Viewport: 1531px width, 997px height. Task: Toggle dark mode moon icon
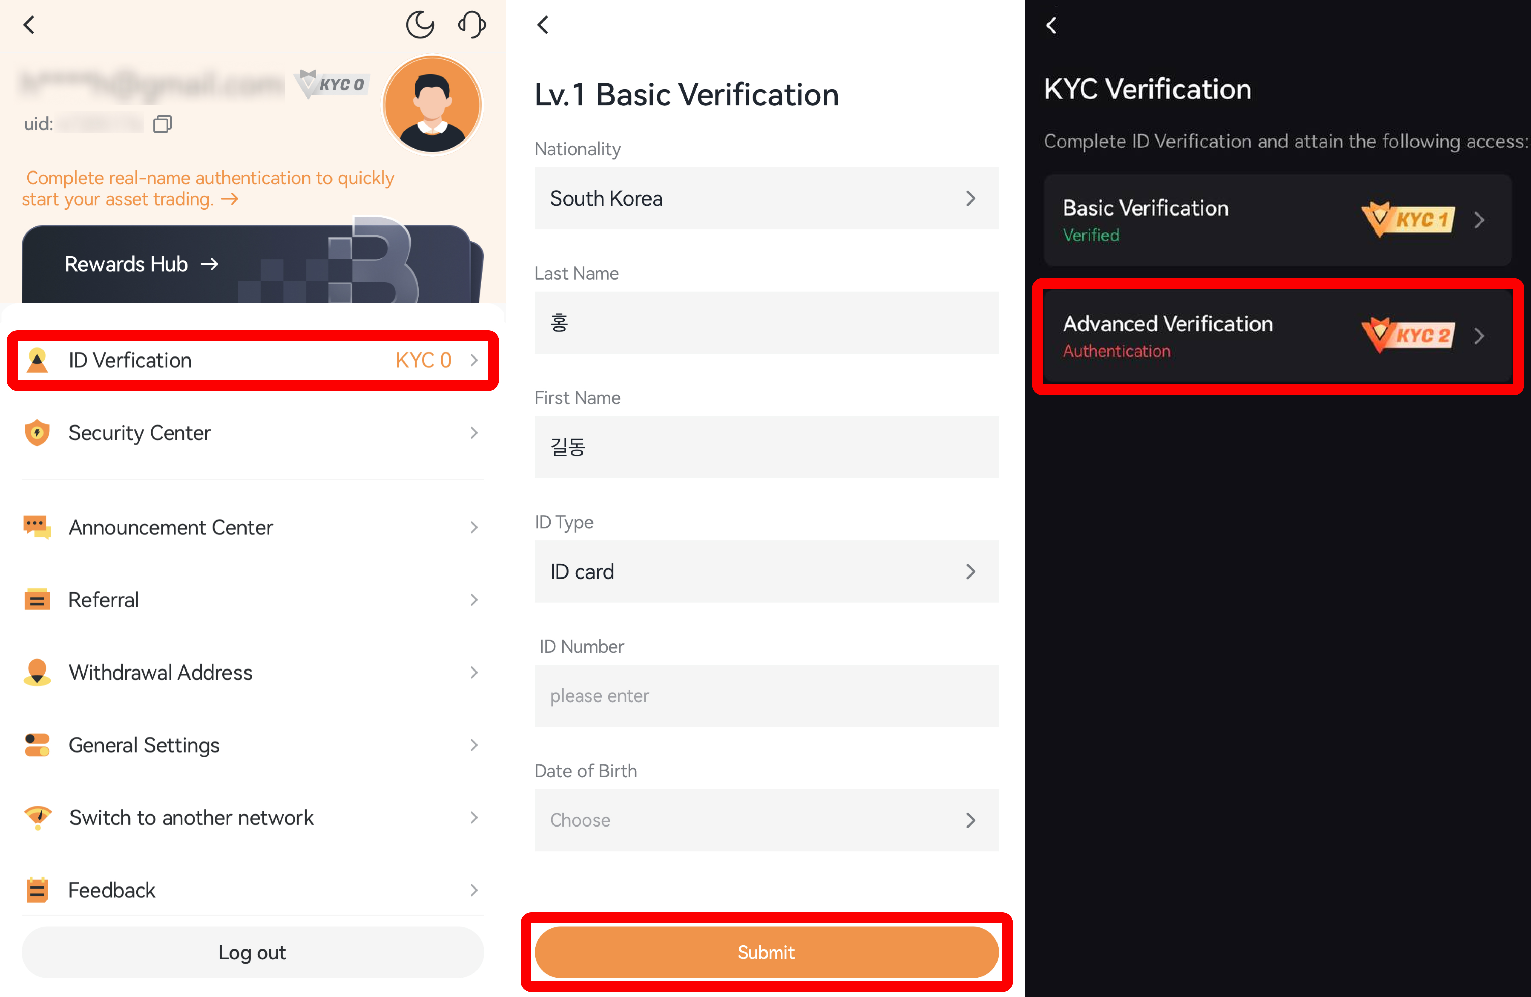click(x=420, y=24)
